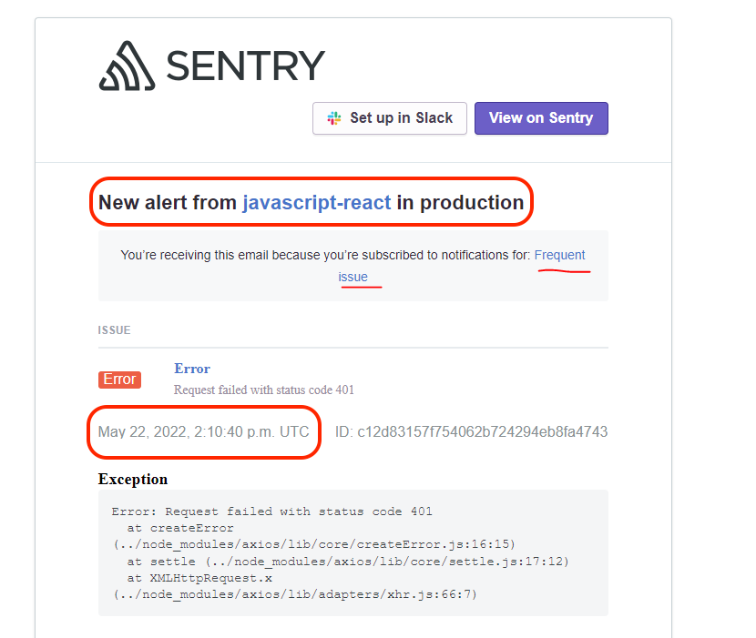Click the 'at createError' stack trace line
Screen dimensions: 756x638
click(x=180, y=528)
